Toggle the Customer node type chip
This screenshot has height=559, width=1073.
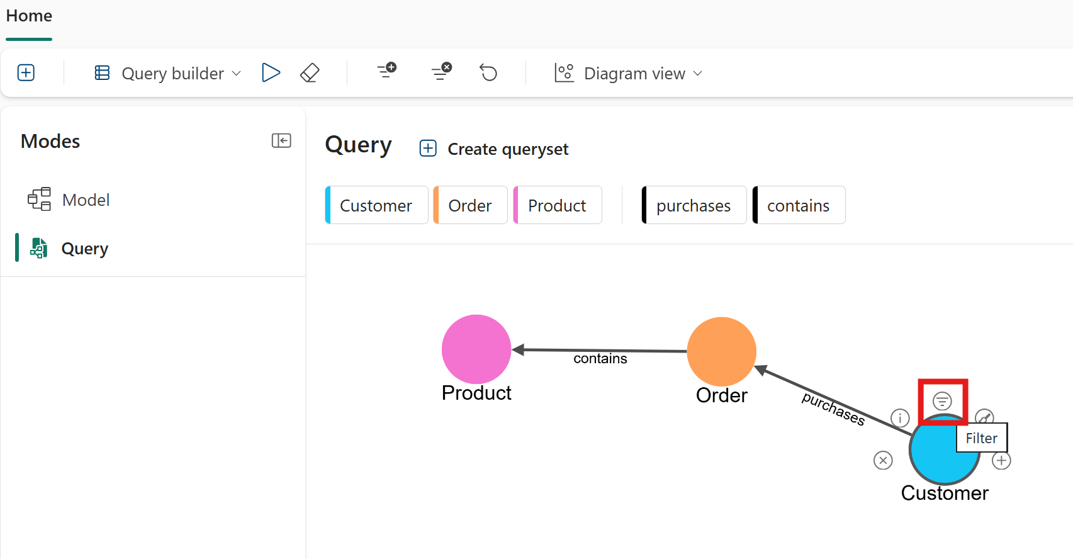tap(376, 205)
